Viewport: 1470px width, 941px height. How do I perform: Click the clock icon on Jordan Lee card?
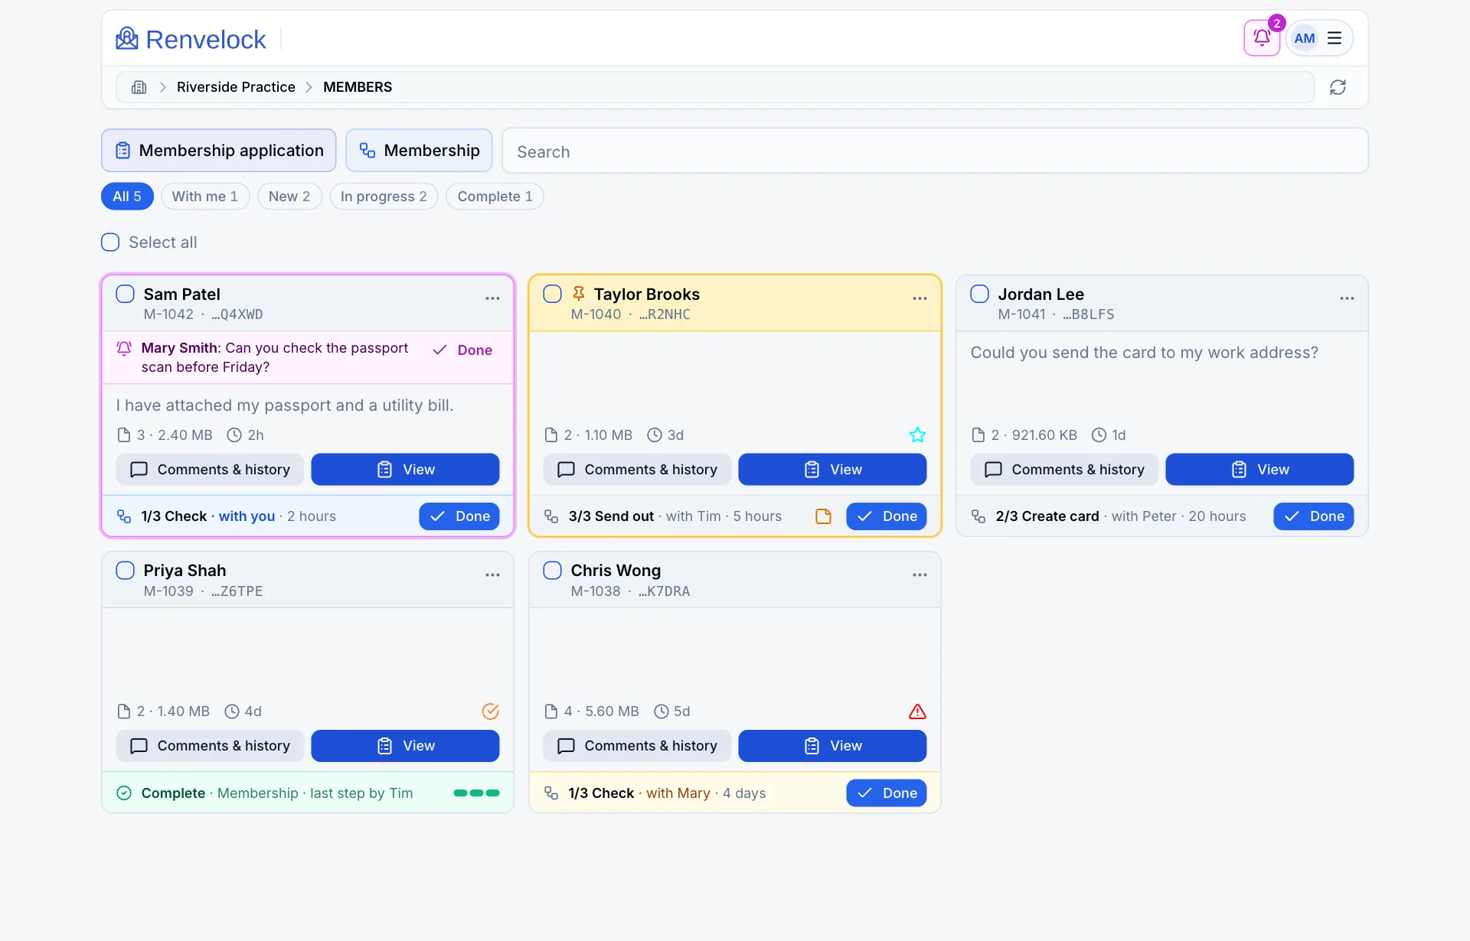tap(1099, 435)
